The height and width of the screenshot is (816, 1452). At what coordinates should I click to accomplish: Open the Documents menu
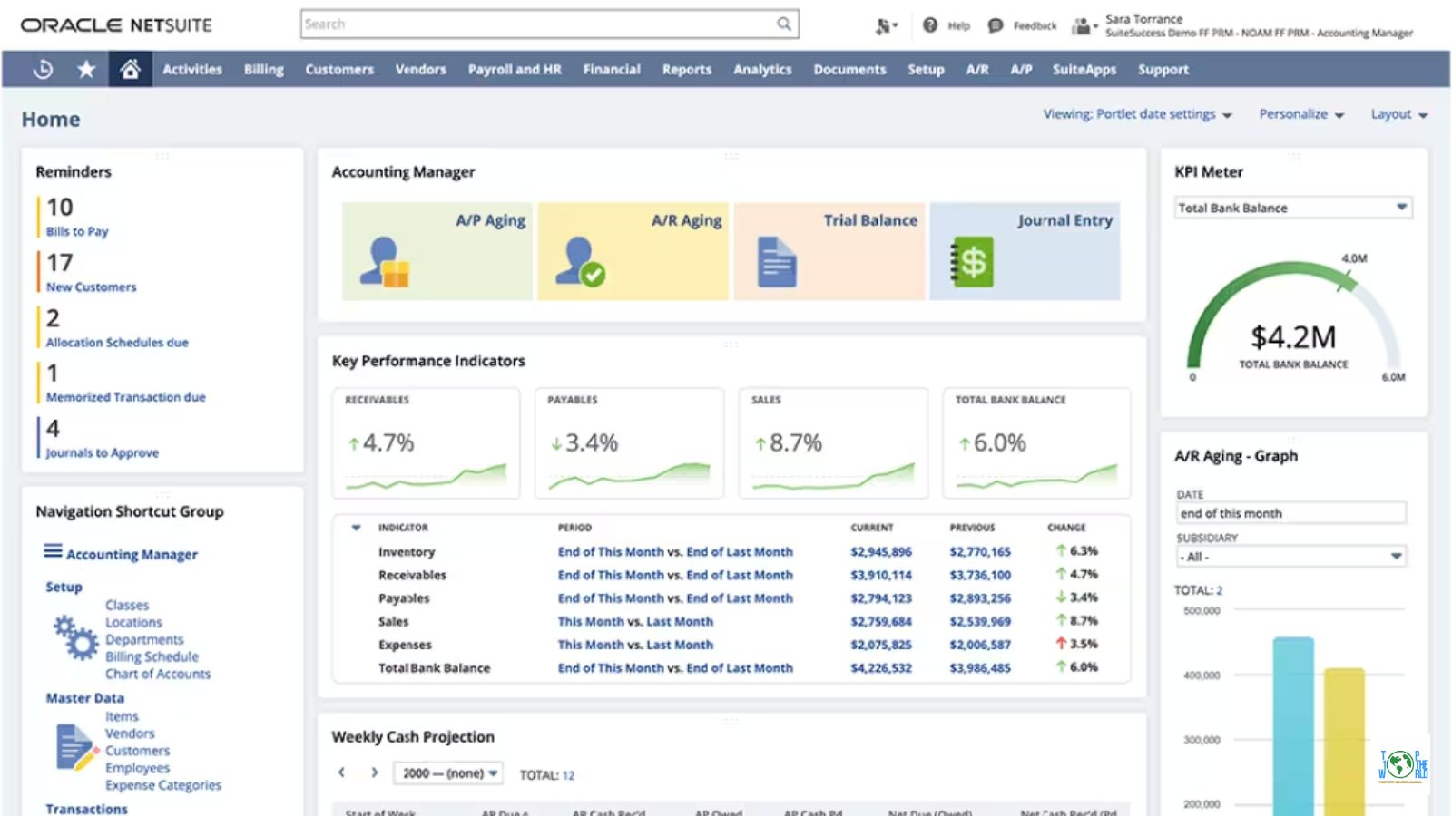849,69
